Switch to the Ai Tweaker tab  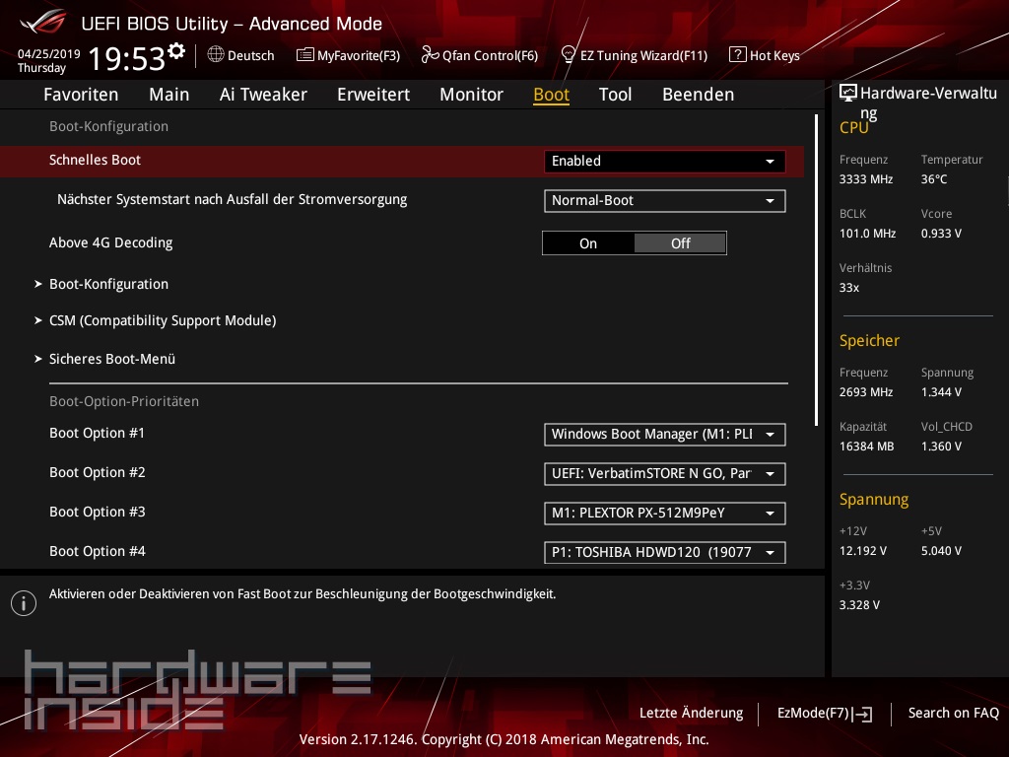coord(263,95)
